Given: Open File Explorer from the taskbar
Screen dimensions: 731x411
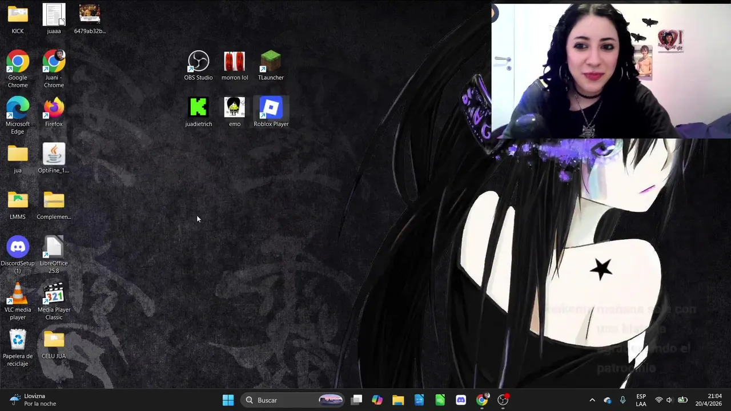Looking at the screenshot, I should pos(398,400).
